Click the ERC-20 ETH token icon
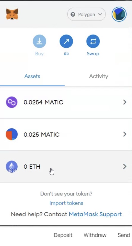 click(x=12, y=166)
